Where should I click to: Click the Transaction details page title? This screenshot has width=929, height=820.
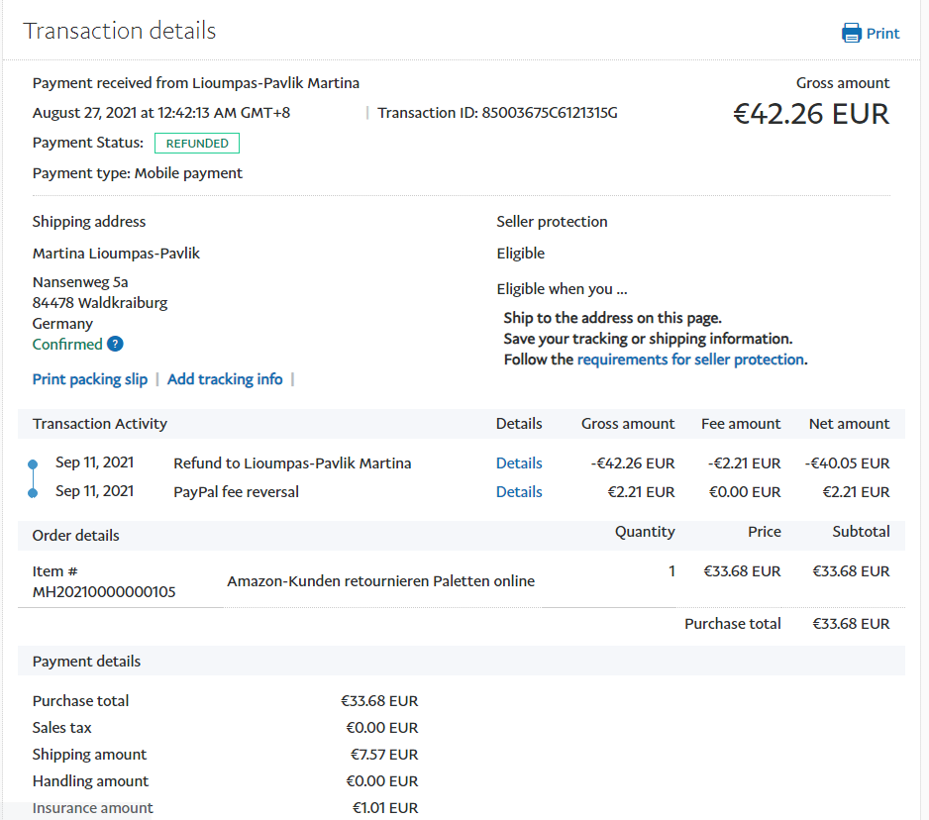120,31
